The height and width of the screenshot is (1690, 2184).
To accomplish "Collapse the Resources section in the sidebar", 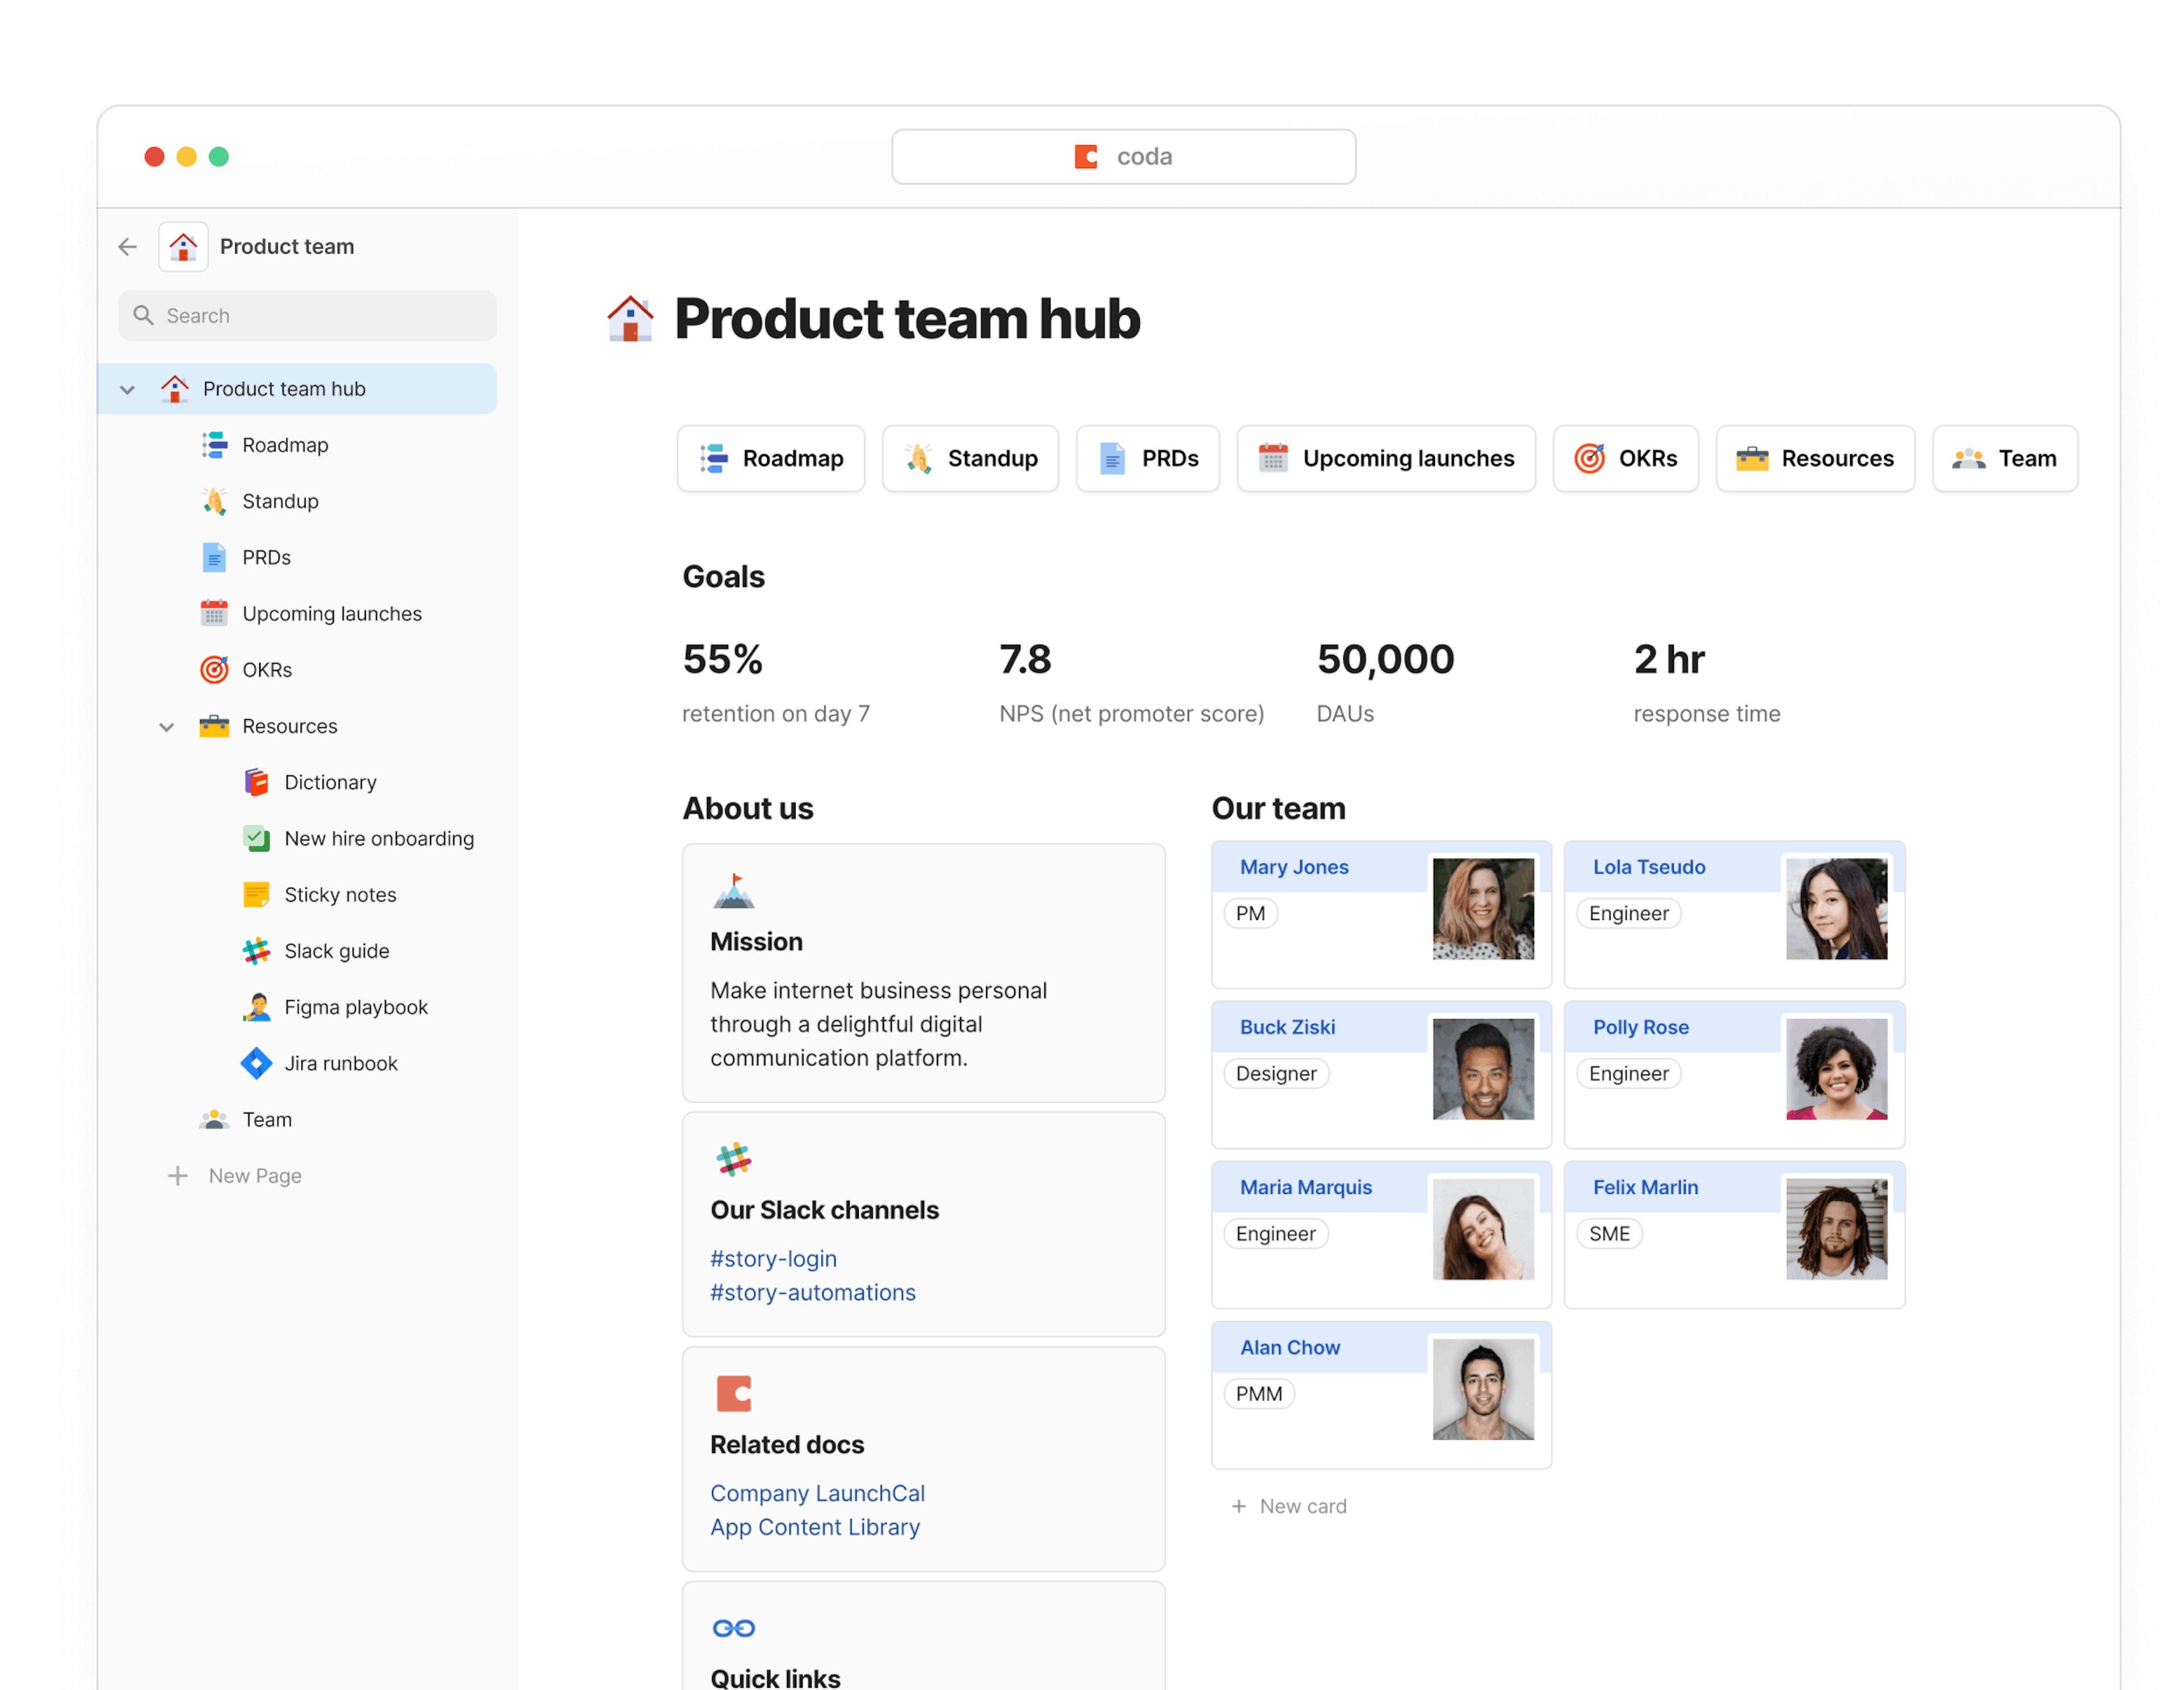I will click(x=166, y=726).
